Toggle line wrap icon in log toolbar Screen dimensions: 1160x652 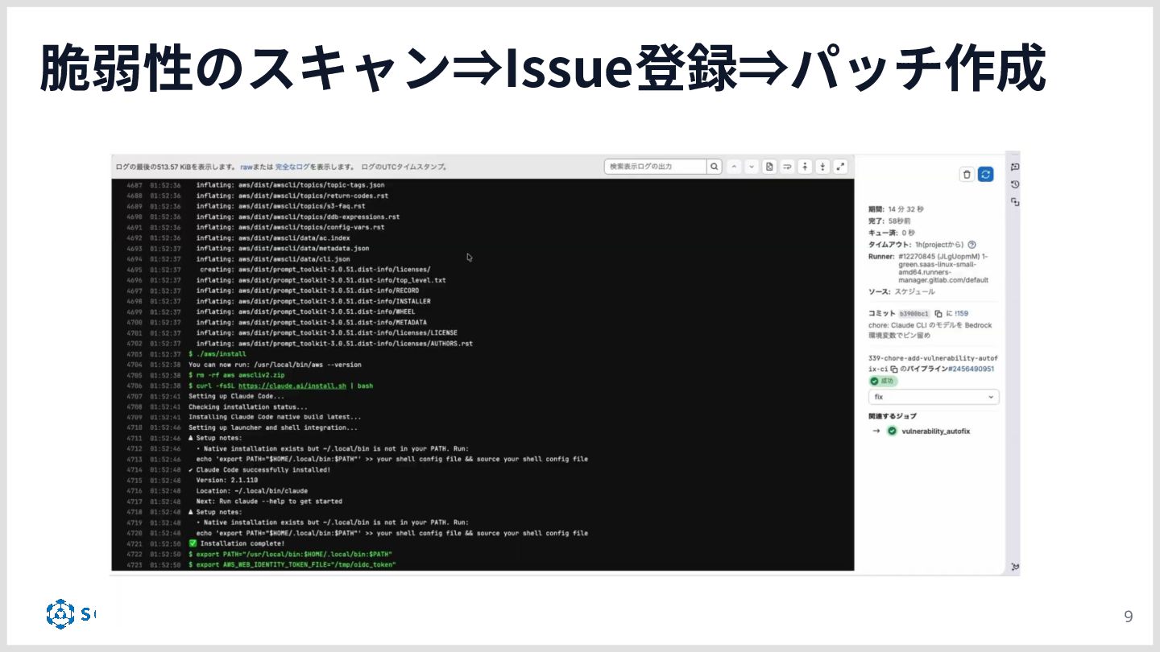(787, 167)
